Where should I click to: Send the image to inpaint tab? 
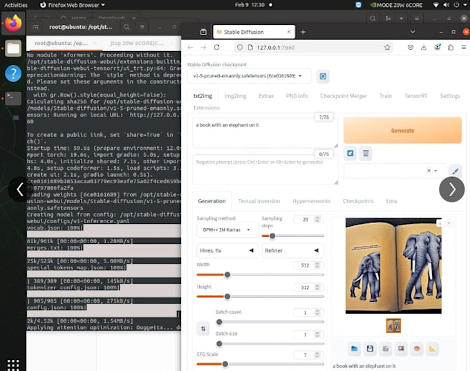(x=417, y=348)
